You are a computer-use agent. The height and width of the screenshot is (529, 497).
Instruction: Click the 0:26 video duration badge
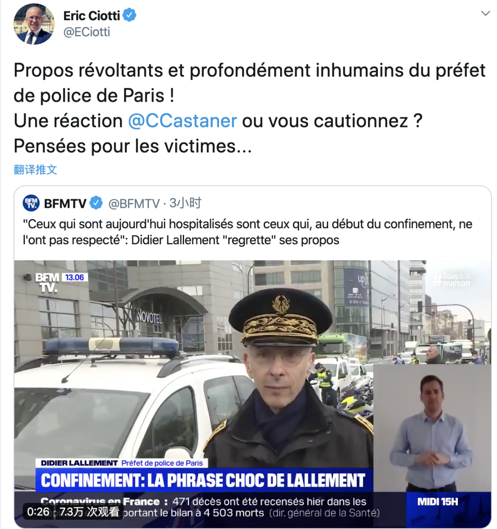[39, 512]
